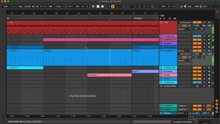220x124 pixels.
Task: Enable the Draw Mode pencil icon
Action: (x=181, y=7)
